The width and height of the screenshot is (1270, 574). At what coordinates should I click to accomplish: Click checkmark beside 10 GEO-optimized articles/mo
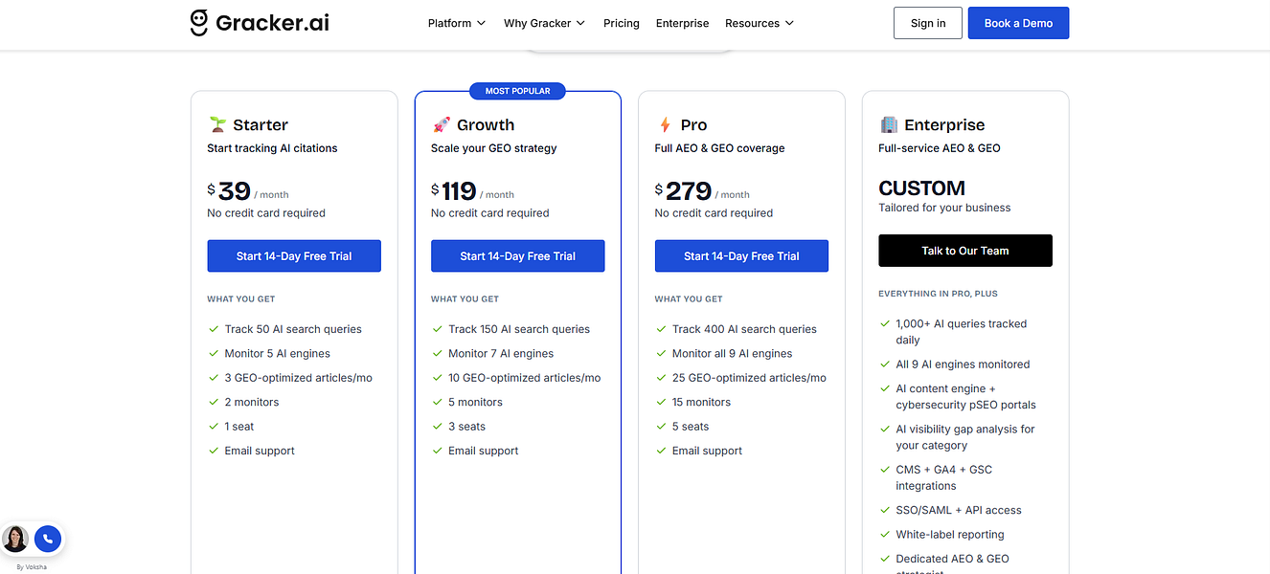(x=438, y=378)
